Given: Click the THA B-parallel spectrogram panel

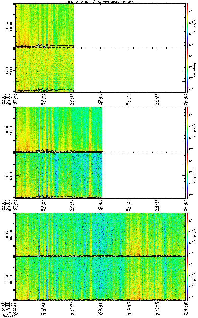Looking at the screenshot, I should click(x=100, y=70).
